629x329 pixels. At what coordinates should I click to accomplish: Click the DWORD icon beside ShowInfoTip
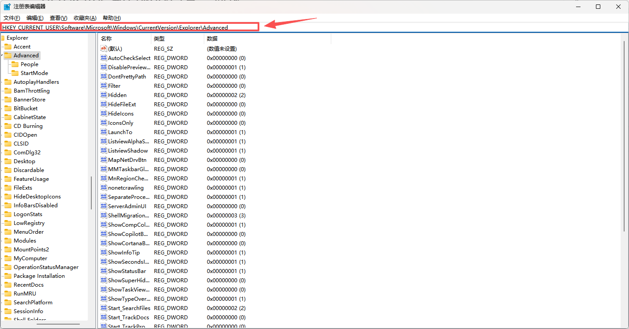pyautogui.click(x=104, y=252)
